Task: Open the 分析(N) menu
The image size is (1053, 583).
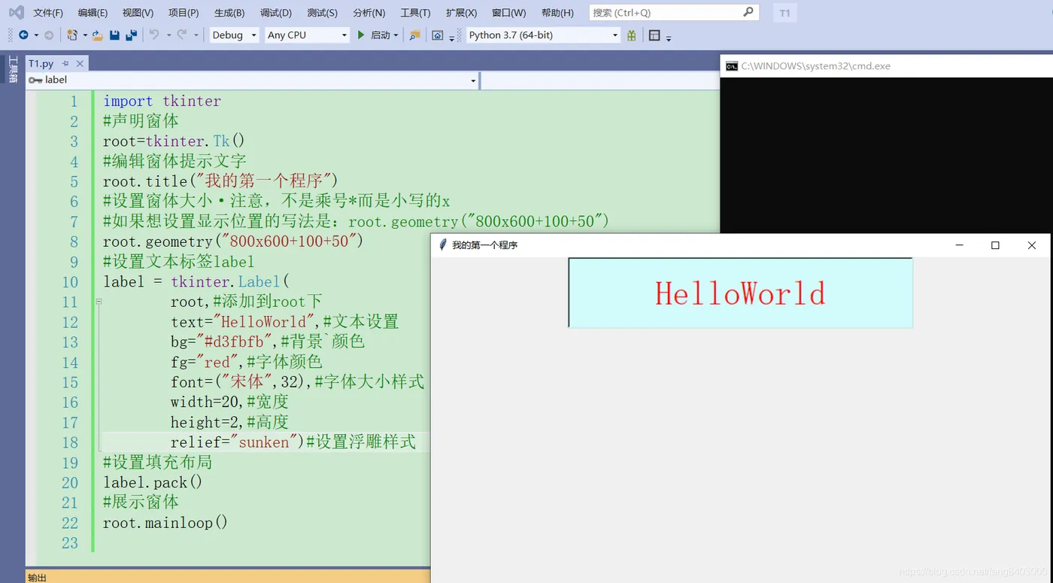Action: click(x=369, y=13)
